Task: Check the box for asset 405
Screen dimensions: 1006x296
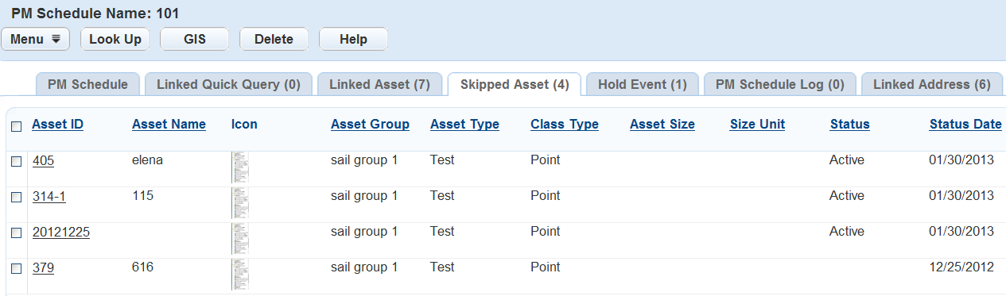Action: 17,161
